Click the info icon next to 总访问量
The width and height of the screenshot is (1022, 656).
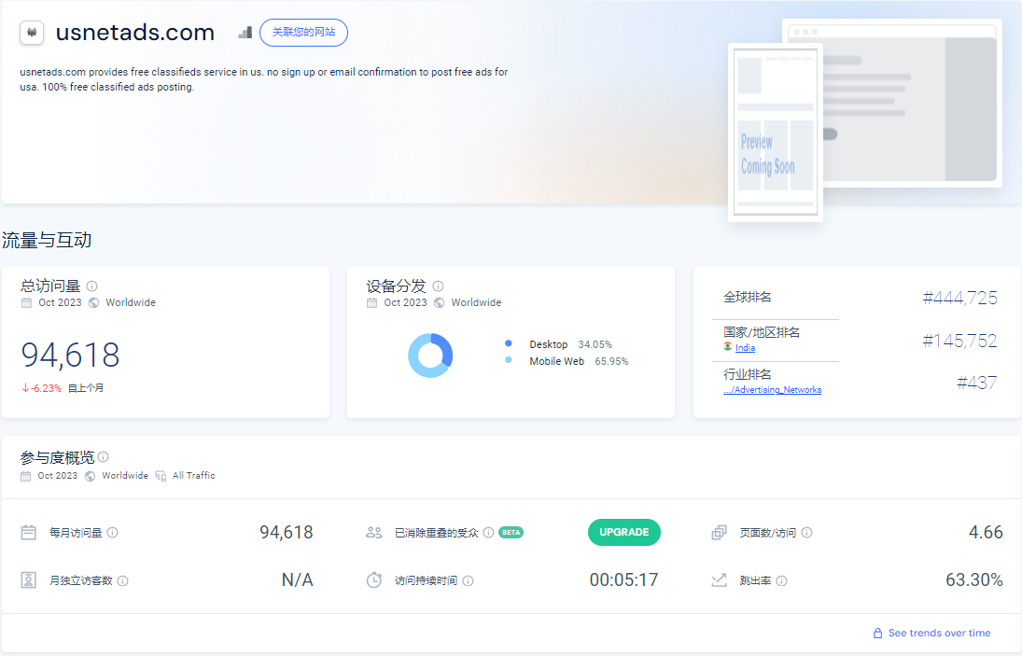point(92,286)
